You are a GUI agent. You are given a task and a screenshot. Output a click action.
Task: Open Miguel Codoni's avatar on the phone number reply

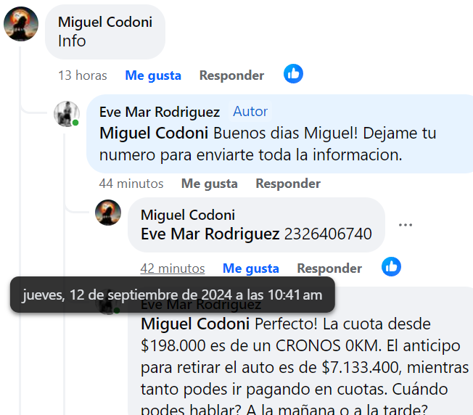click(108, 213)
